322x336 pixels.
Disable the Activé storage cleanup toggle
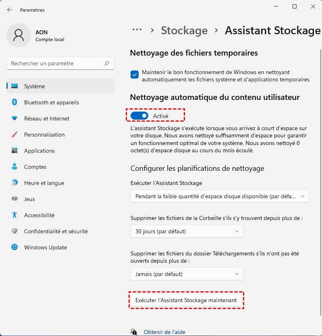click(x=139, y=116)
